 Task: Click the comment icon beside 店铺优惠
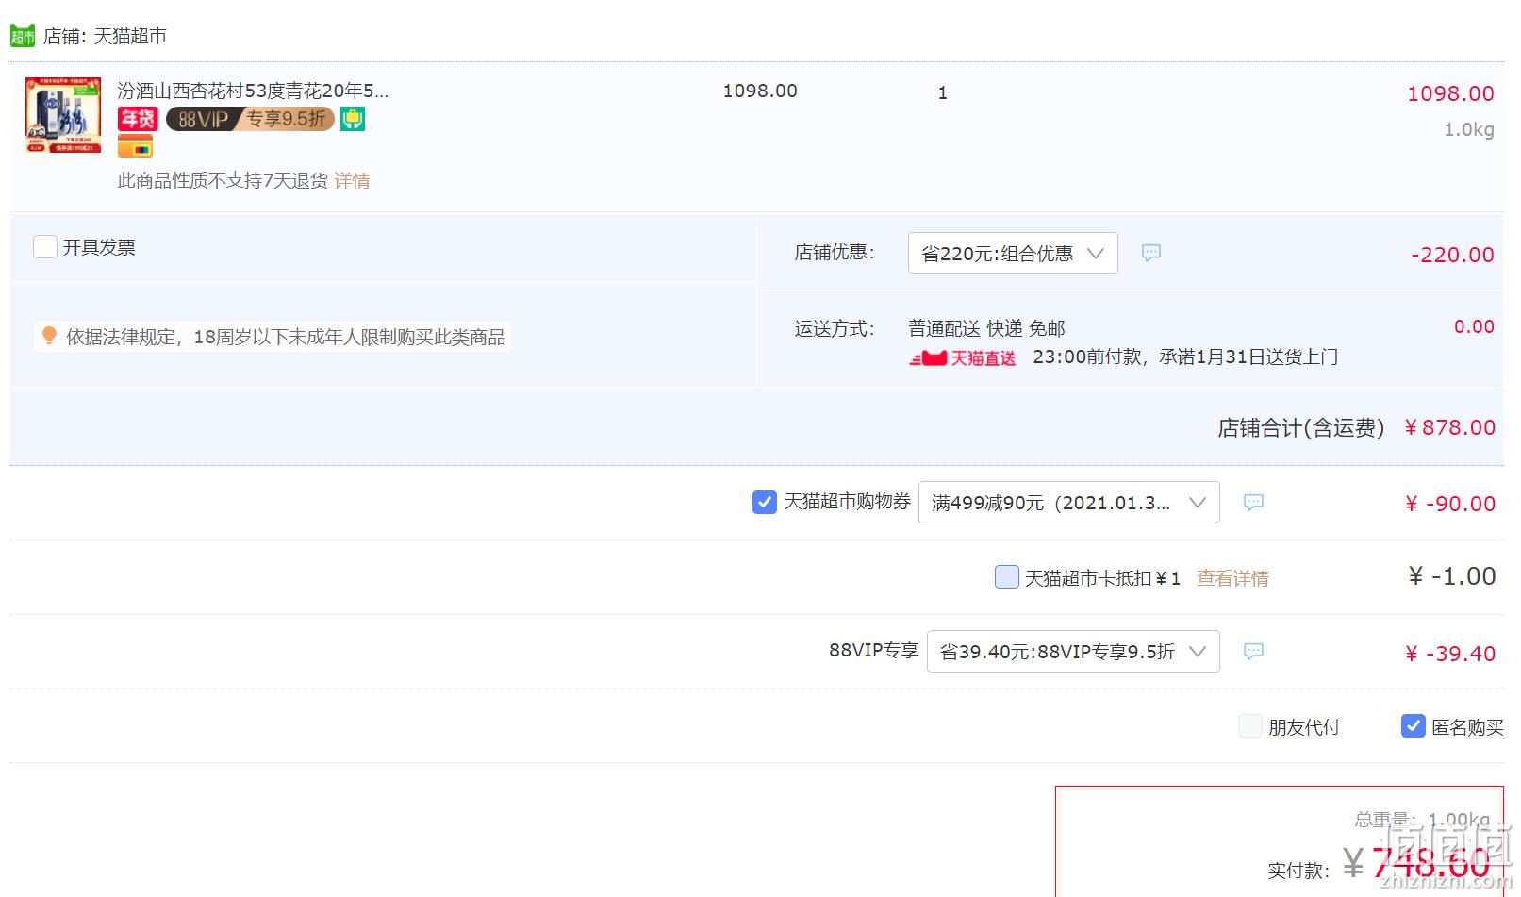(1151, 253)
